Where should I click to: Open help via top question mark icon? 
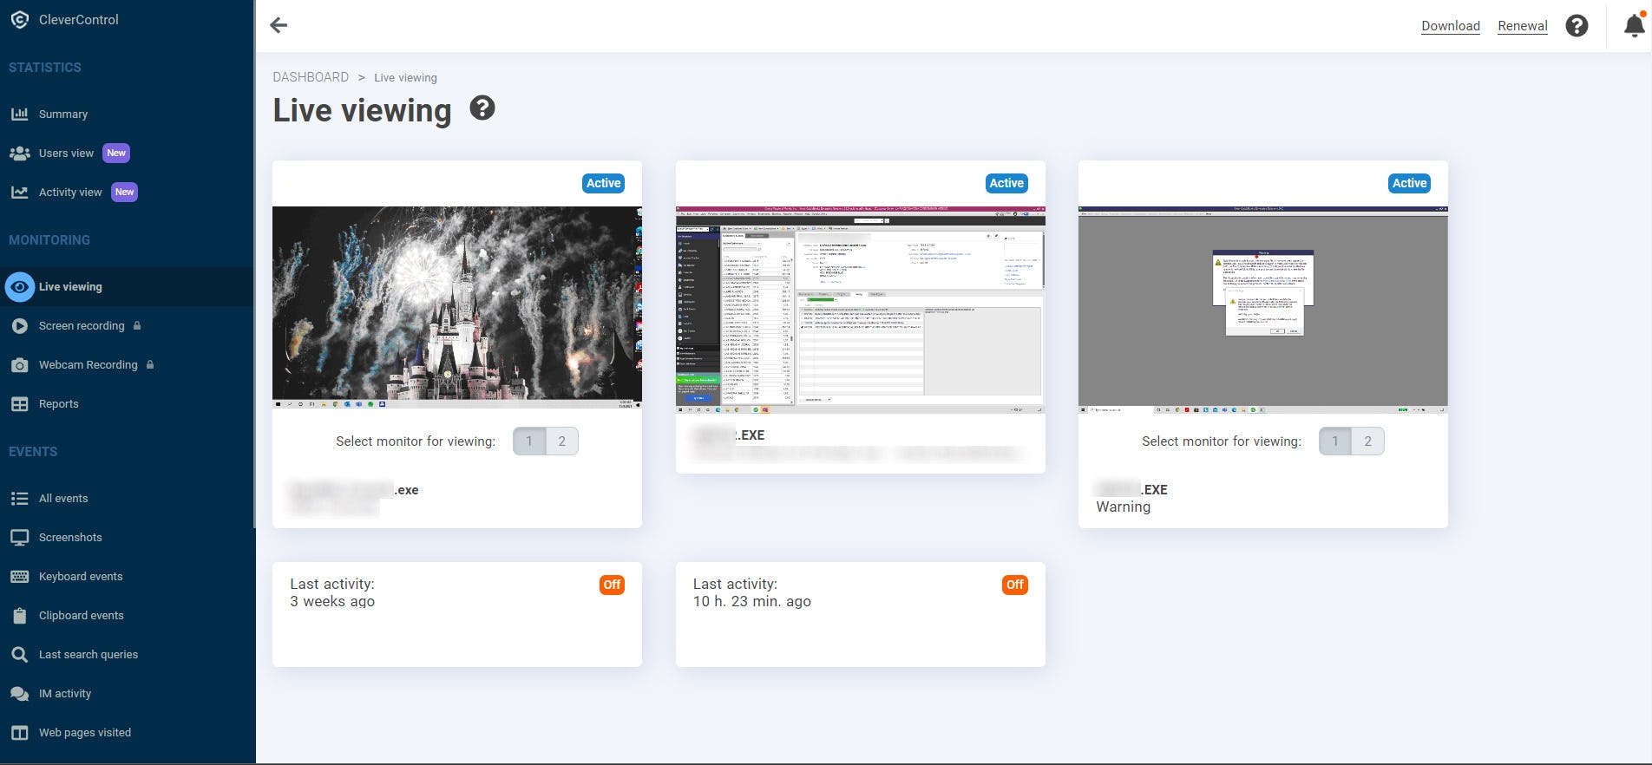[x=1577, y=26]
